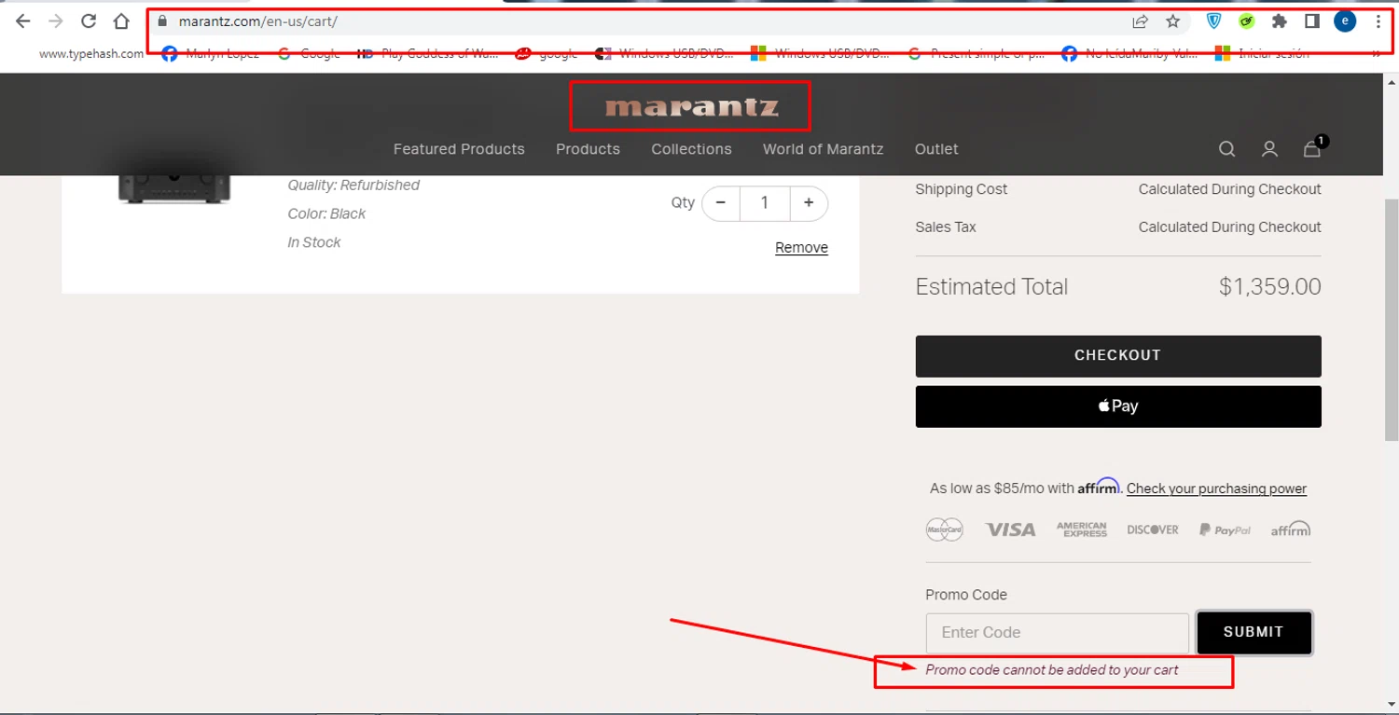Click the Sales Tax label
Image resolution: width=1399 pixels, height=715 pixels.
coord(946,227)
